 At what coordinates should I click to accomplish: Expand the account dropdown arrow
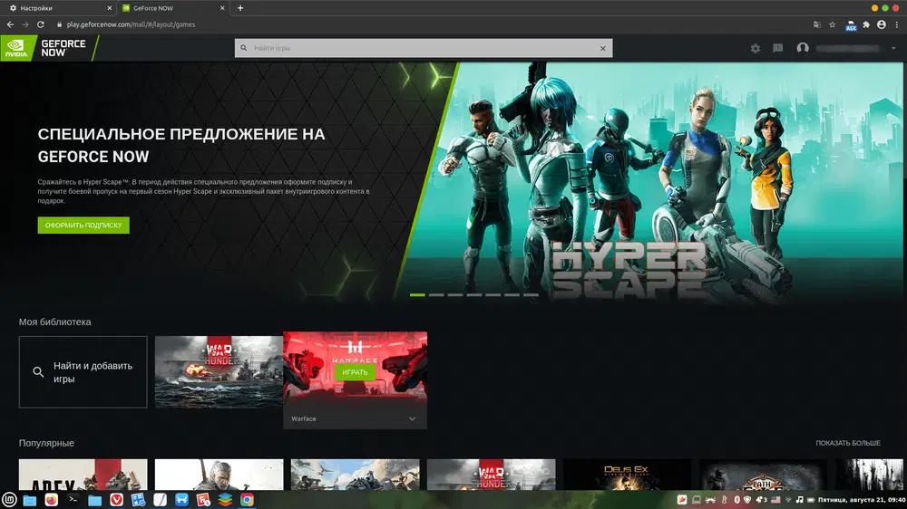point(893,49)
